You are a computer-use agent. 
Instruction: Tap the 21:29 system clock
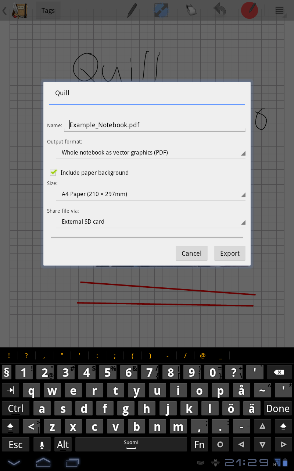[x=246, y=462]
